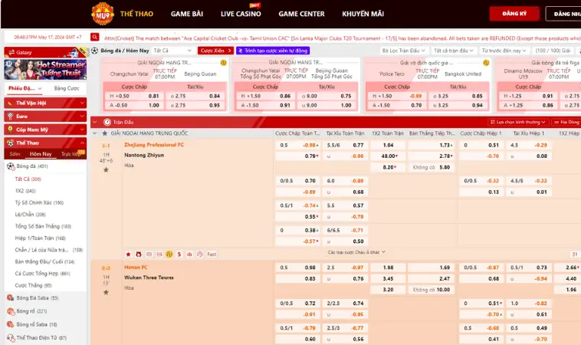Favorite the Zhejiang Professional FC match star
581x345 pixels.
pos(106,169)
